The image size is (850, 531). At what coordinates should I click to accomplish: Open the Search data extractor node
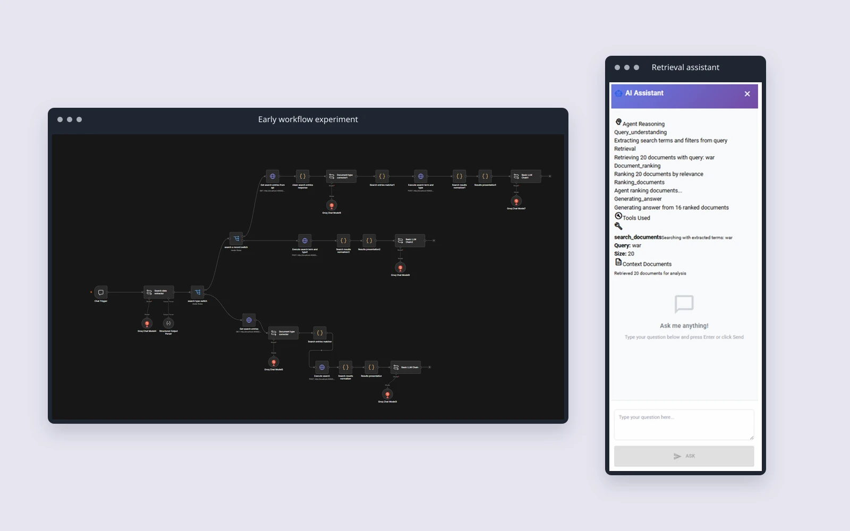coord(159,293)
